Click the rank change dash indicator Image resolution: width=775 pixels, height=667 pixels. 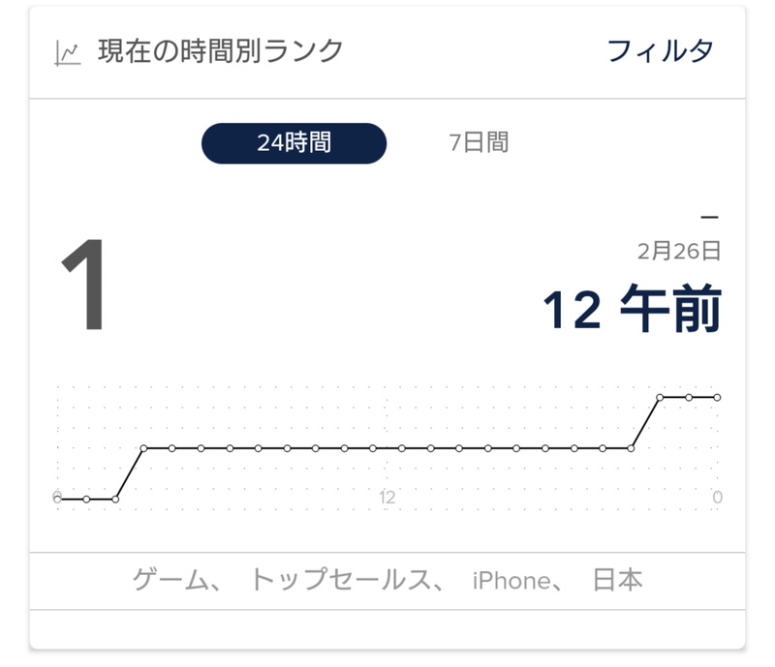point(709,218)
